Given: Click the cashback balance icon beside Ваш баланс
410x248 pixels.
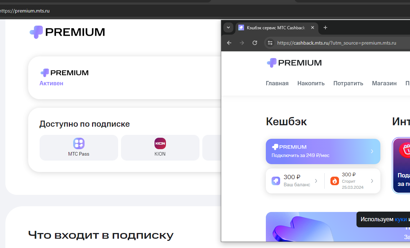Looking at the screenshot, I should [x=276, y=181].
